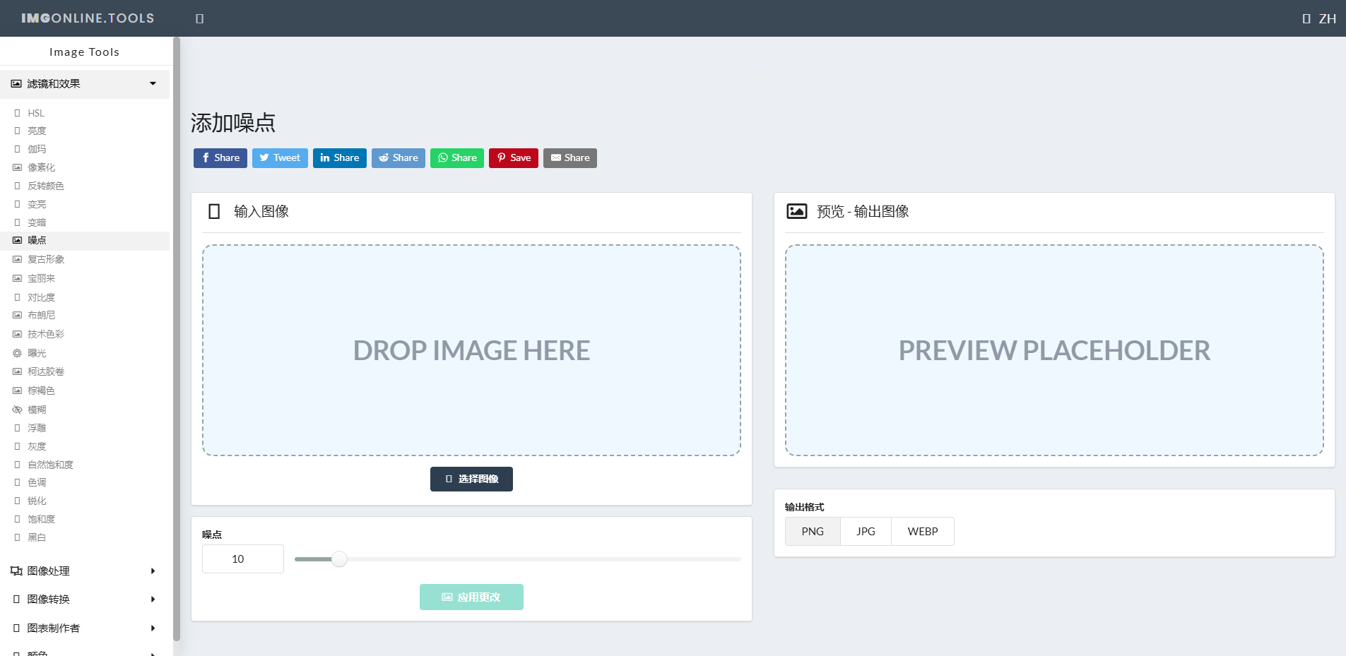The image size is (1346, 656).
Task: Share via WhatsApp
Action: pos(457,157)
